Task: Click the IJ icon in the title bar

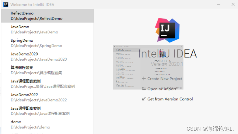Action: tap(6, 5)
